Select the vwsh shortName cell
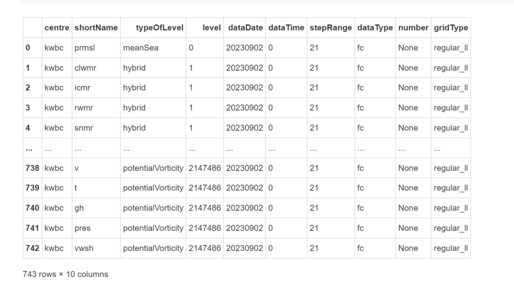 pyautogui.click(x=84, y=248)
